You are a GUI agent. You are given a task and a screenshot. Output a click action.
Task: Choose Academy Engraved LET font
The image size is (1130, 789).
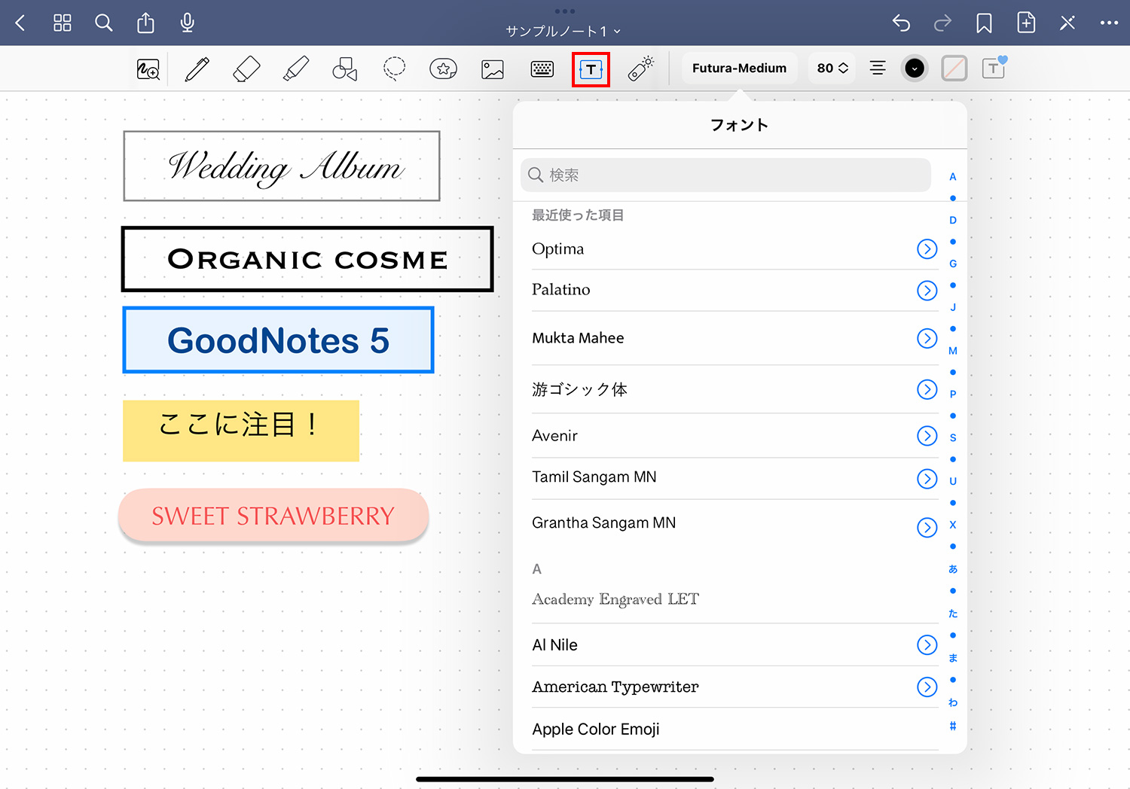615,599
